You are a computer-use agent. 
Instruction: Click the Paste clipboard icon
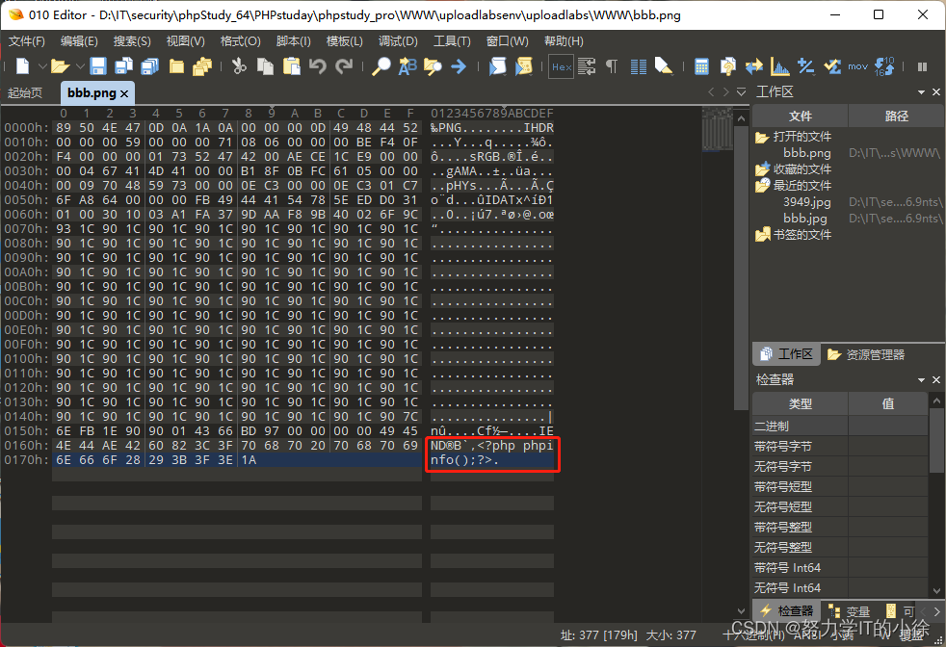tap(291, 65)
